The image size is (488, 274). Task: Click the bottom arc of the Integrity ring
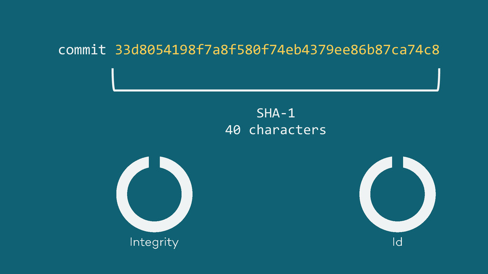pyautogui.click(x=154, y=226)
